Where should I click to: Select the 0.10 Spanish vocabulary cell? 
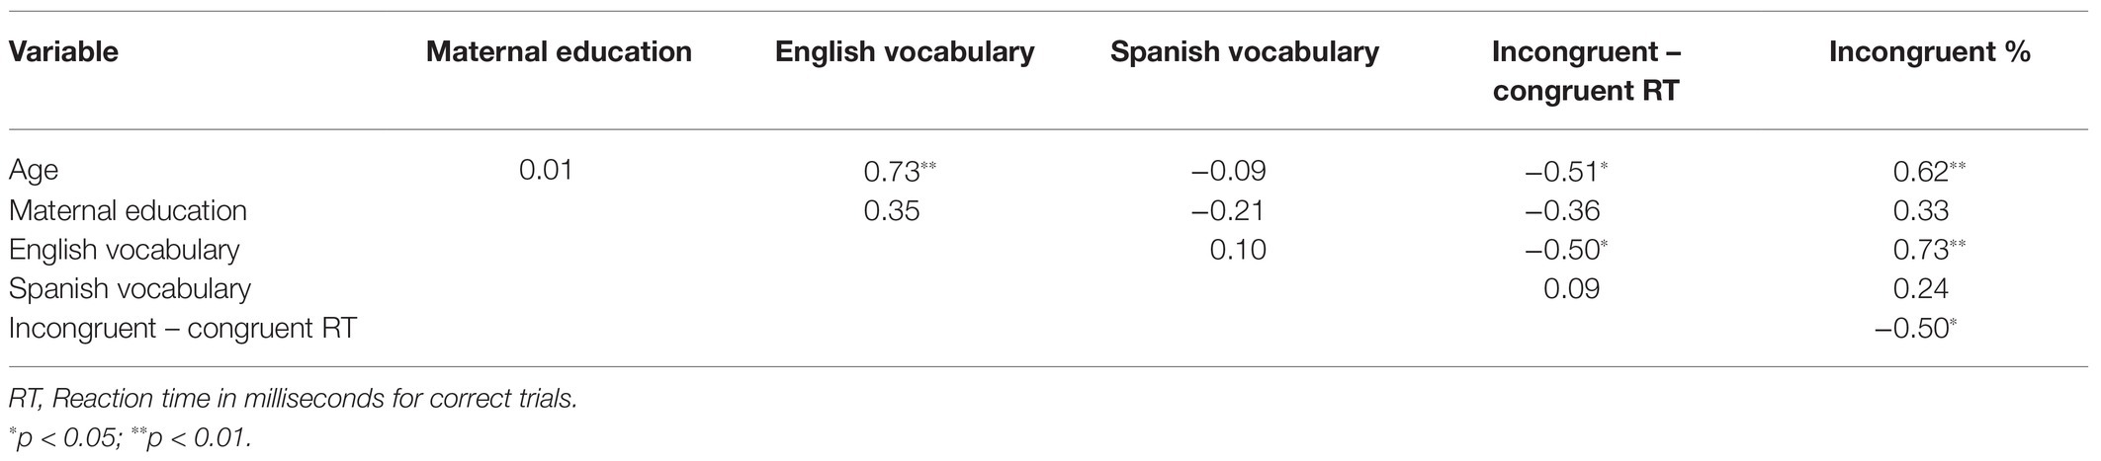point(1238,250)
